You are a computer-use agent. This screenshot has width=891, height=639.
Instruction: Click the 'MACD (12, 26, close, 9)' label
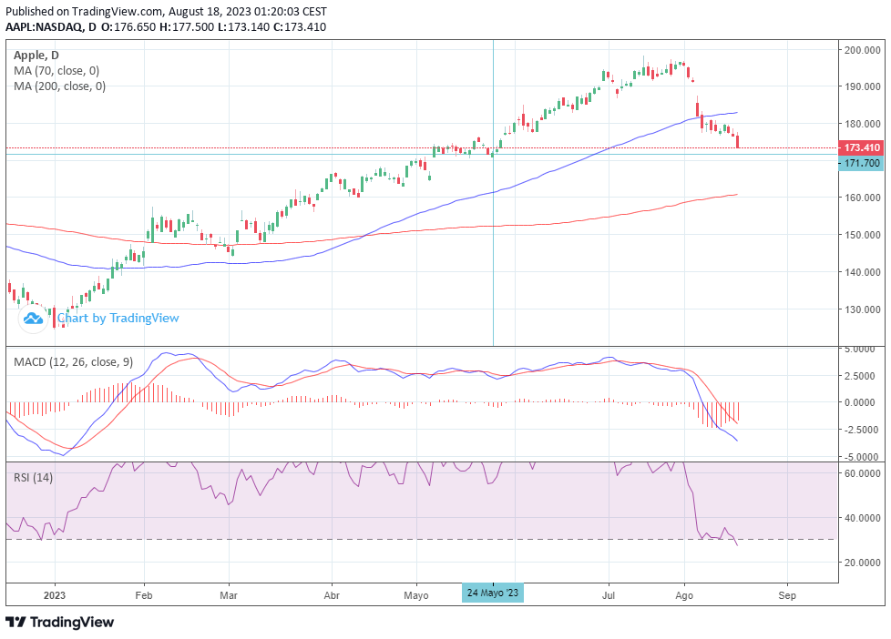tap(73, 361)
